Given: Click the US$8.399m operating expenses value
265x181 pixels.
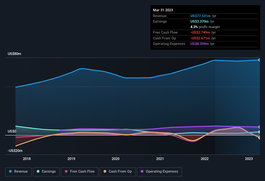Looking at the screenshot, I should coord(199,44).
